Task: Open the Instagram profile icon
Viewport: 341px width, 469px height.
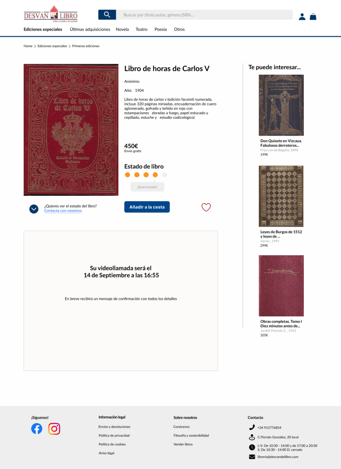Action: (x=54, y=429)
